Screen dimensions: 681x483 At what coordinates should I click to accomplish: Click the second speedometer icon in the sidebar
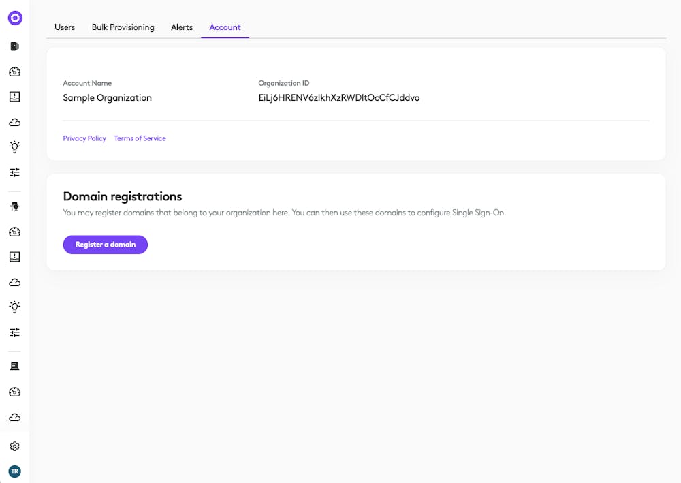point(14,232)
